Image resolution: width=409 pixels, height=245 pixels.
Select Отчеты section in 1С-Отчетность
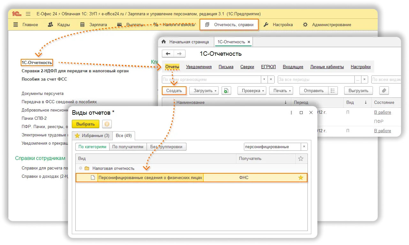point(172,67)
